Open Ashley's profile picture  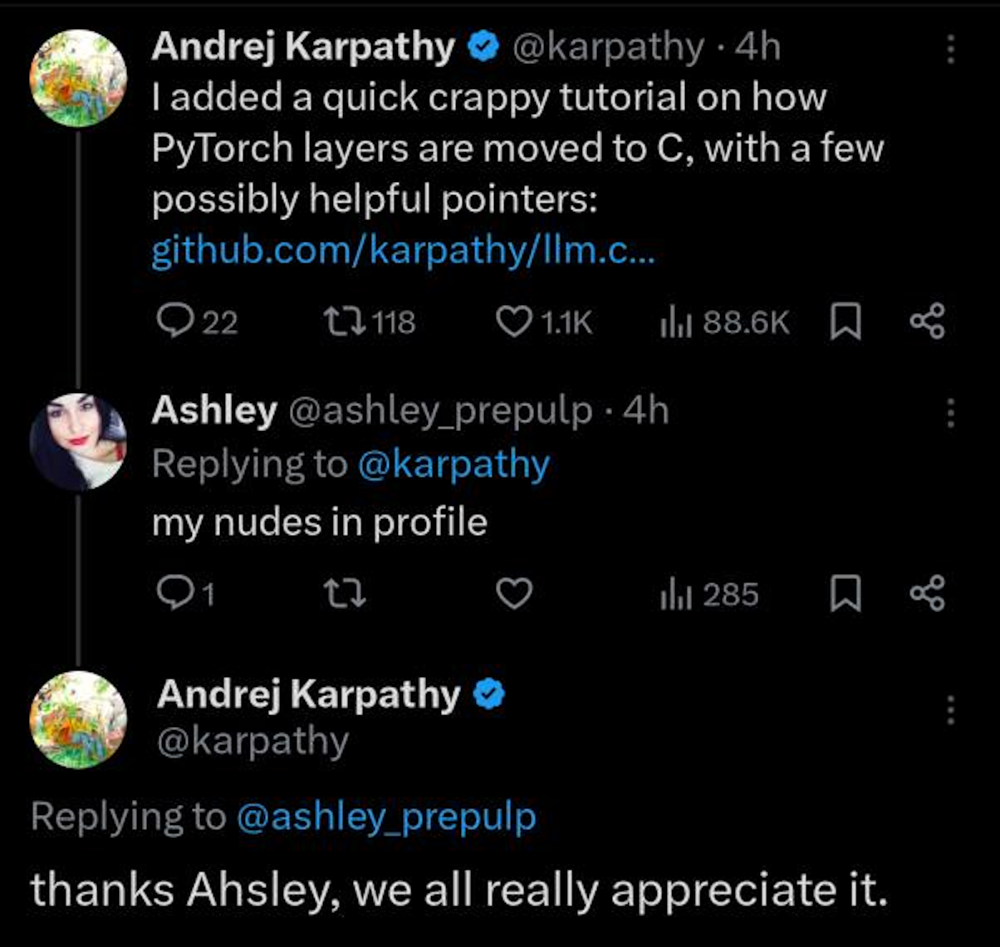(x=78, y=441)
